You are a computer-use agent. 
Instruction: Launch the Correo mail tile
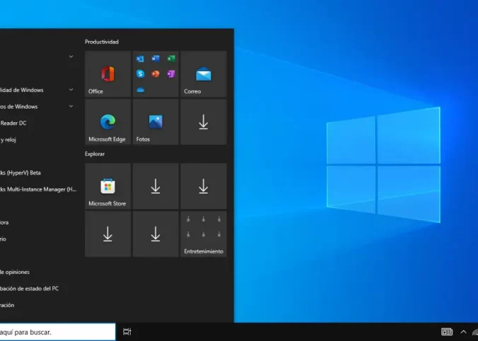tap(204, 74)
